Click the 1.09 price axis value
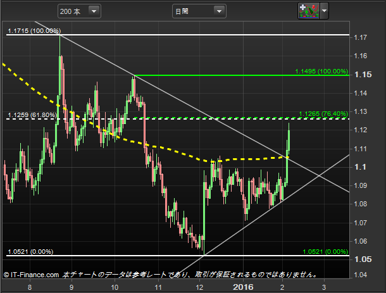Image resolution: width=386 pixels, height=293 pixels. (x=360, y=185)
